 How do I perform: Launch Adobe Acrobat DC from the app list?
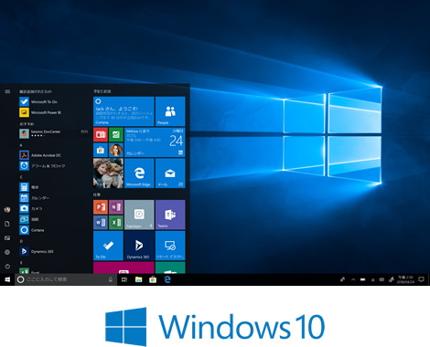(40, 155)
